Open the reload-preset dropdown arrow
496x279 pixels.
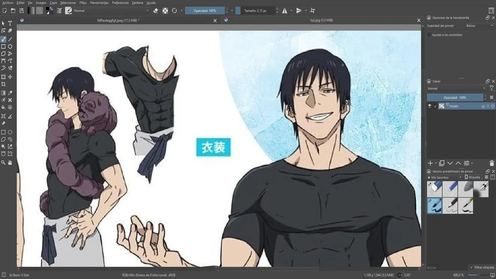pos(181,10)
